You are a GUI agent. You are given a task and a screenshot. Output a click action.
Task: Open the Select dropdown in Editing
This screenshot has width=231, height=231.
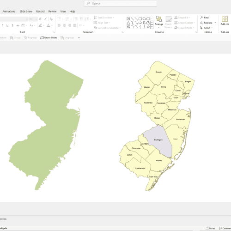point(206,28)
